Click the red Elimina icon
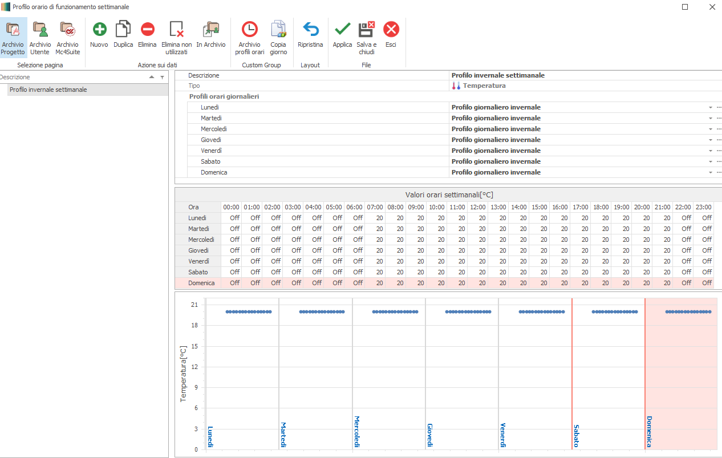 coord(147,30)
